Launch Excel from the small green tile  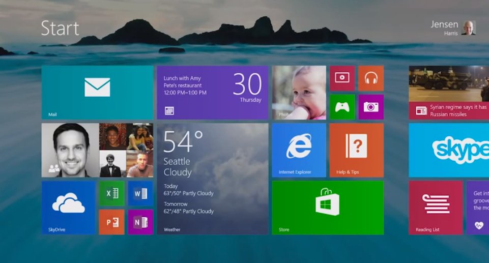pos(111,193)
